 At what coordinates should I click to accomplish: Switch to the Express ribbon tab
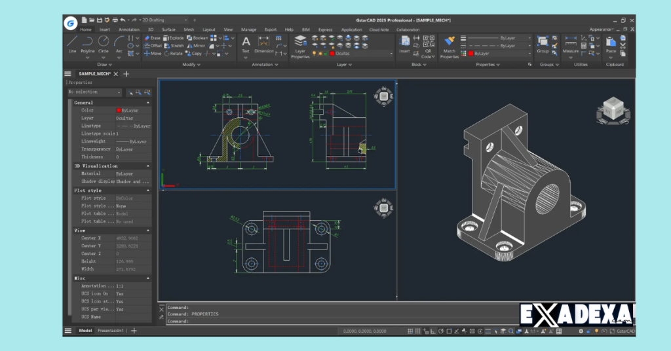325,29
